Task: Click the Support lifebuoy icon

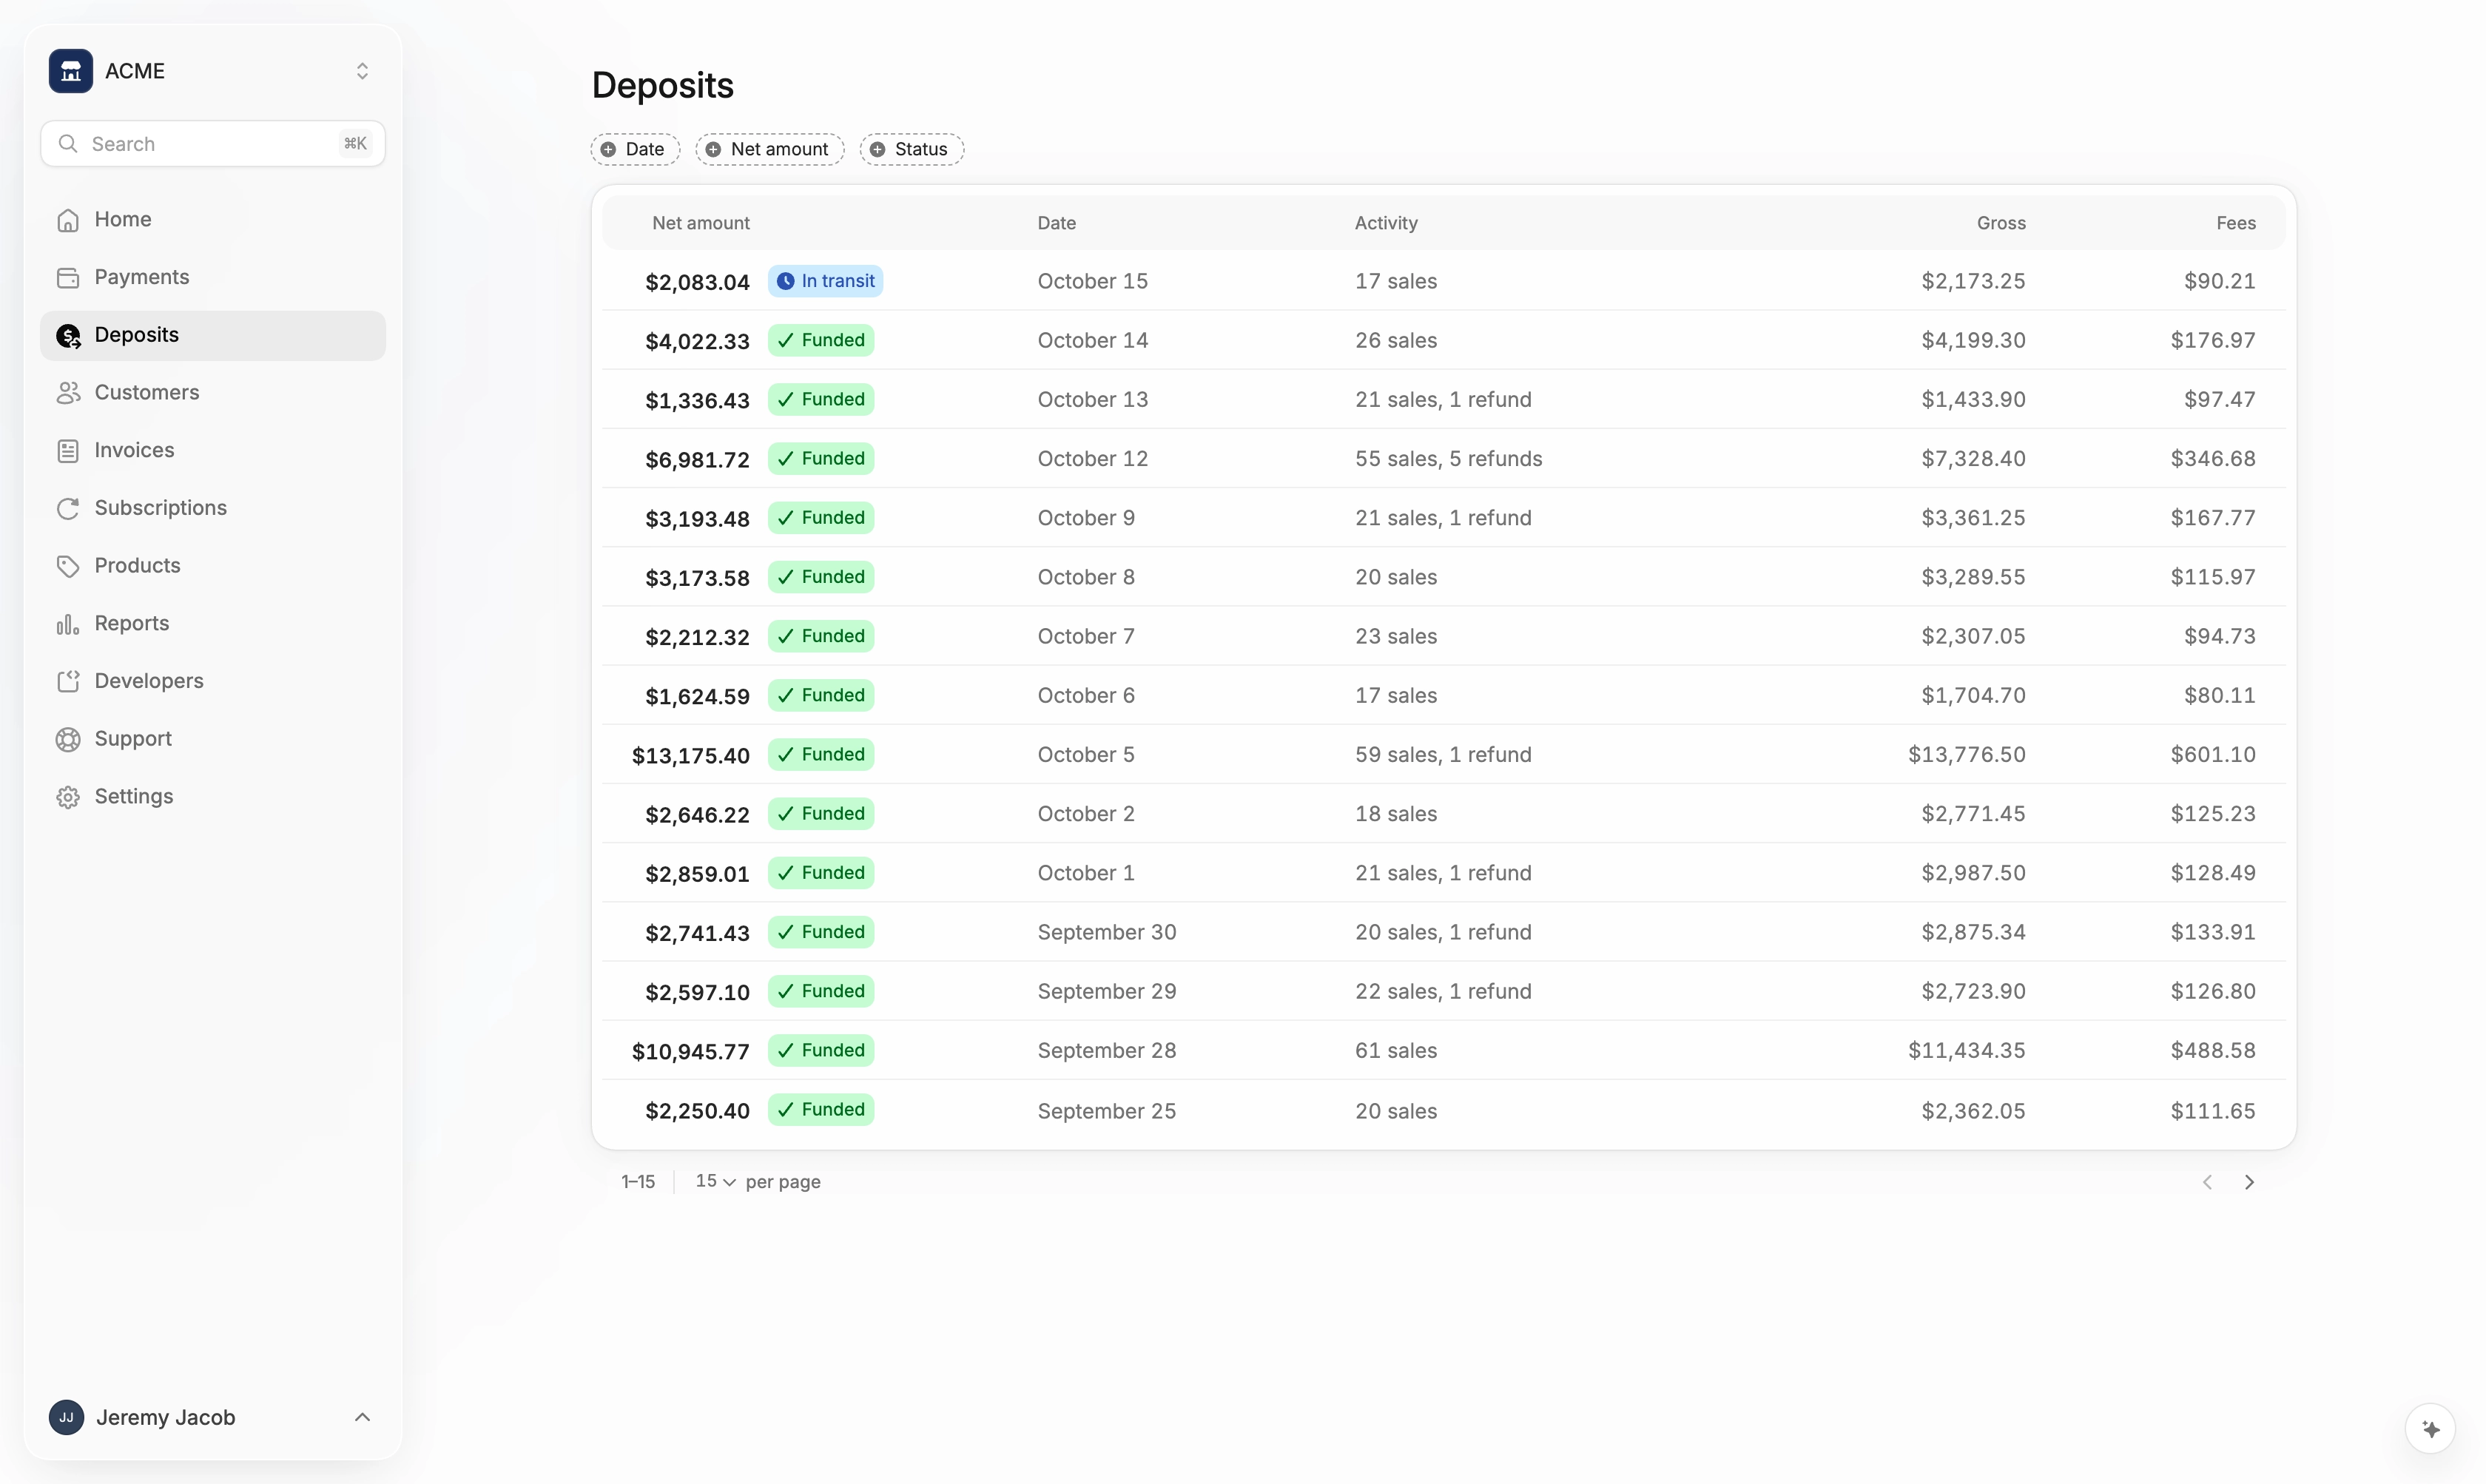Action: [68, 739]
